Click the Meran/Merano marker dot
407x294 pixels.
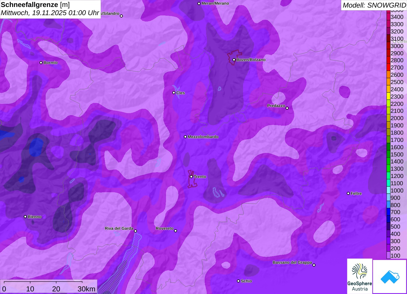199,3
